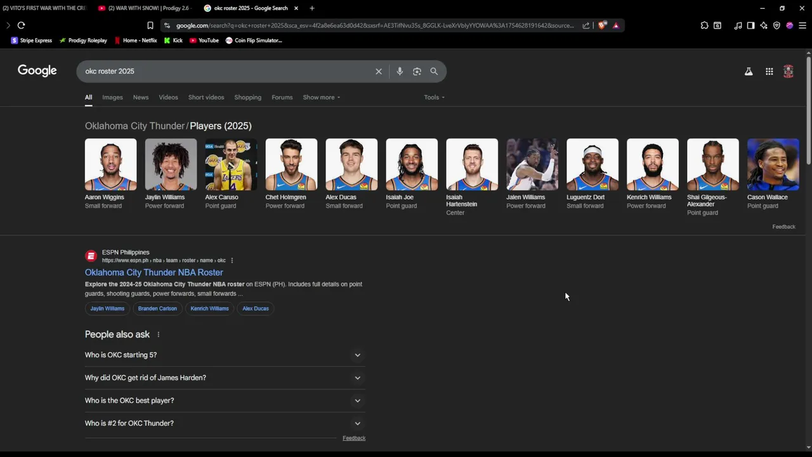Open People also ask three-dot menu

159,334
